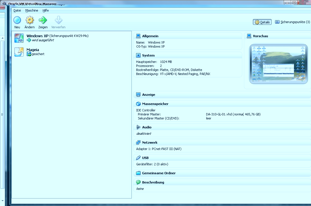This screenshot has height=206, width=311.
Task: Switch to the Details view
Action: [262, 22]
